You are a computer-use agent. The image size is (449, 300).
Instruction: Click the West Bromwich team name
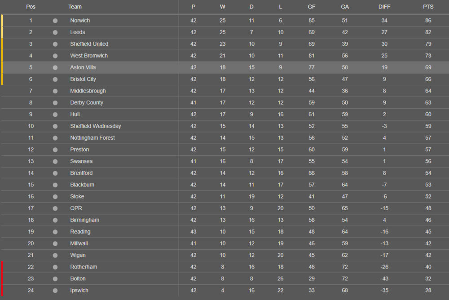89,56
